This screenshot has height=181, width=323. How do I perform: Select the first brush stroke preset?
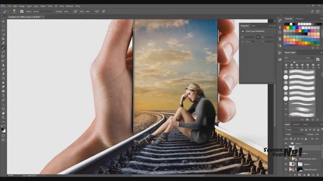(x=302, y=72)
